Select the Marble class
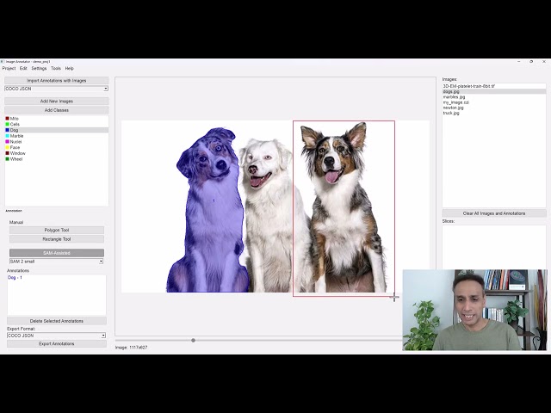This screenshot has height=413, width=551. 57,136
